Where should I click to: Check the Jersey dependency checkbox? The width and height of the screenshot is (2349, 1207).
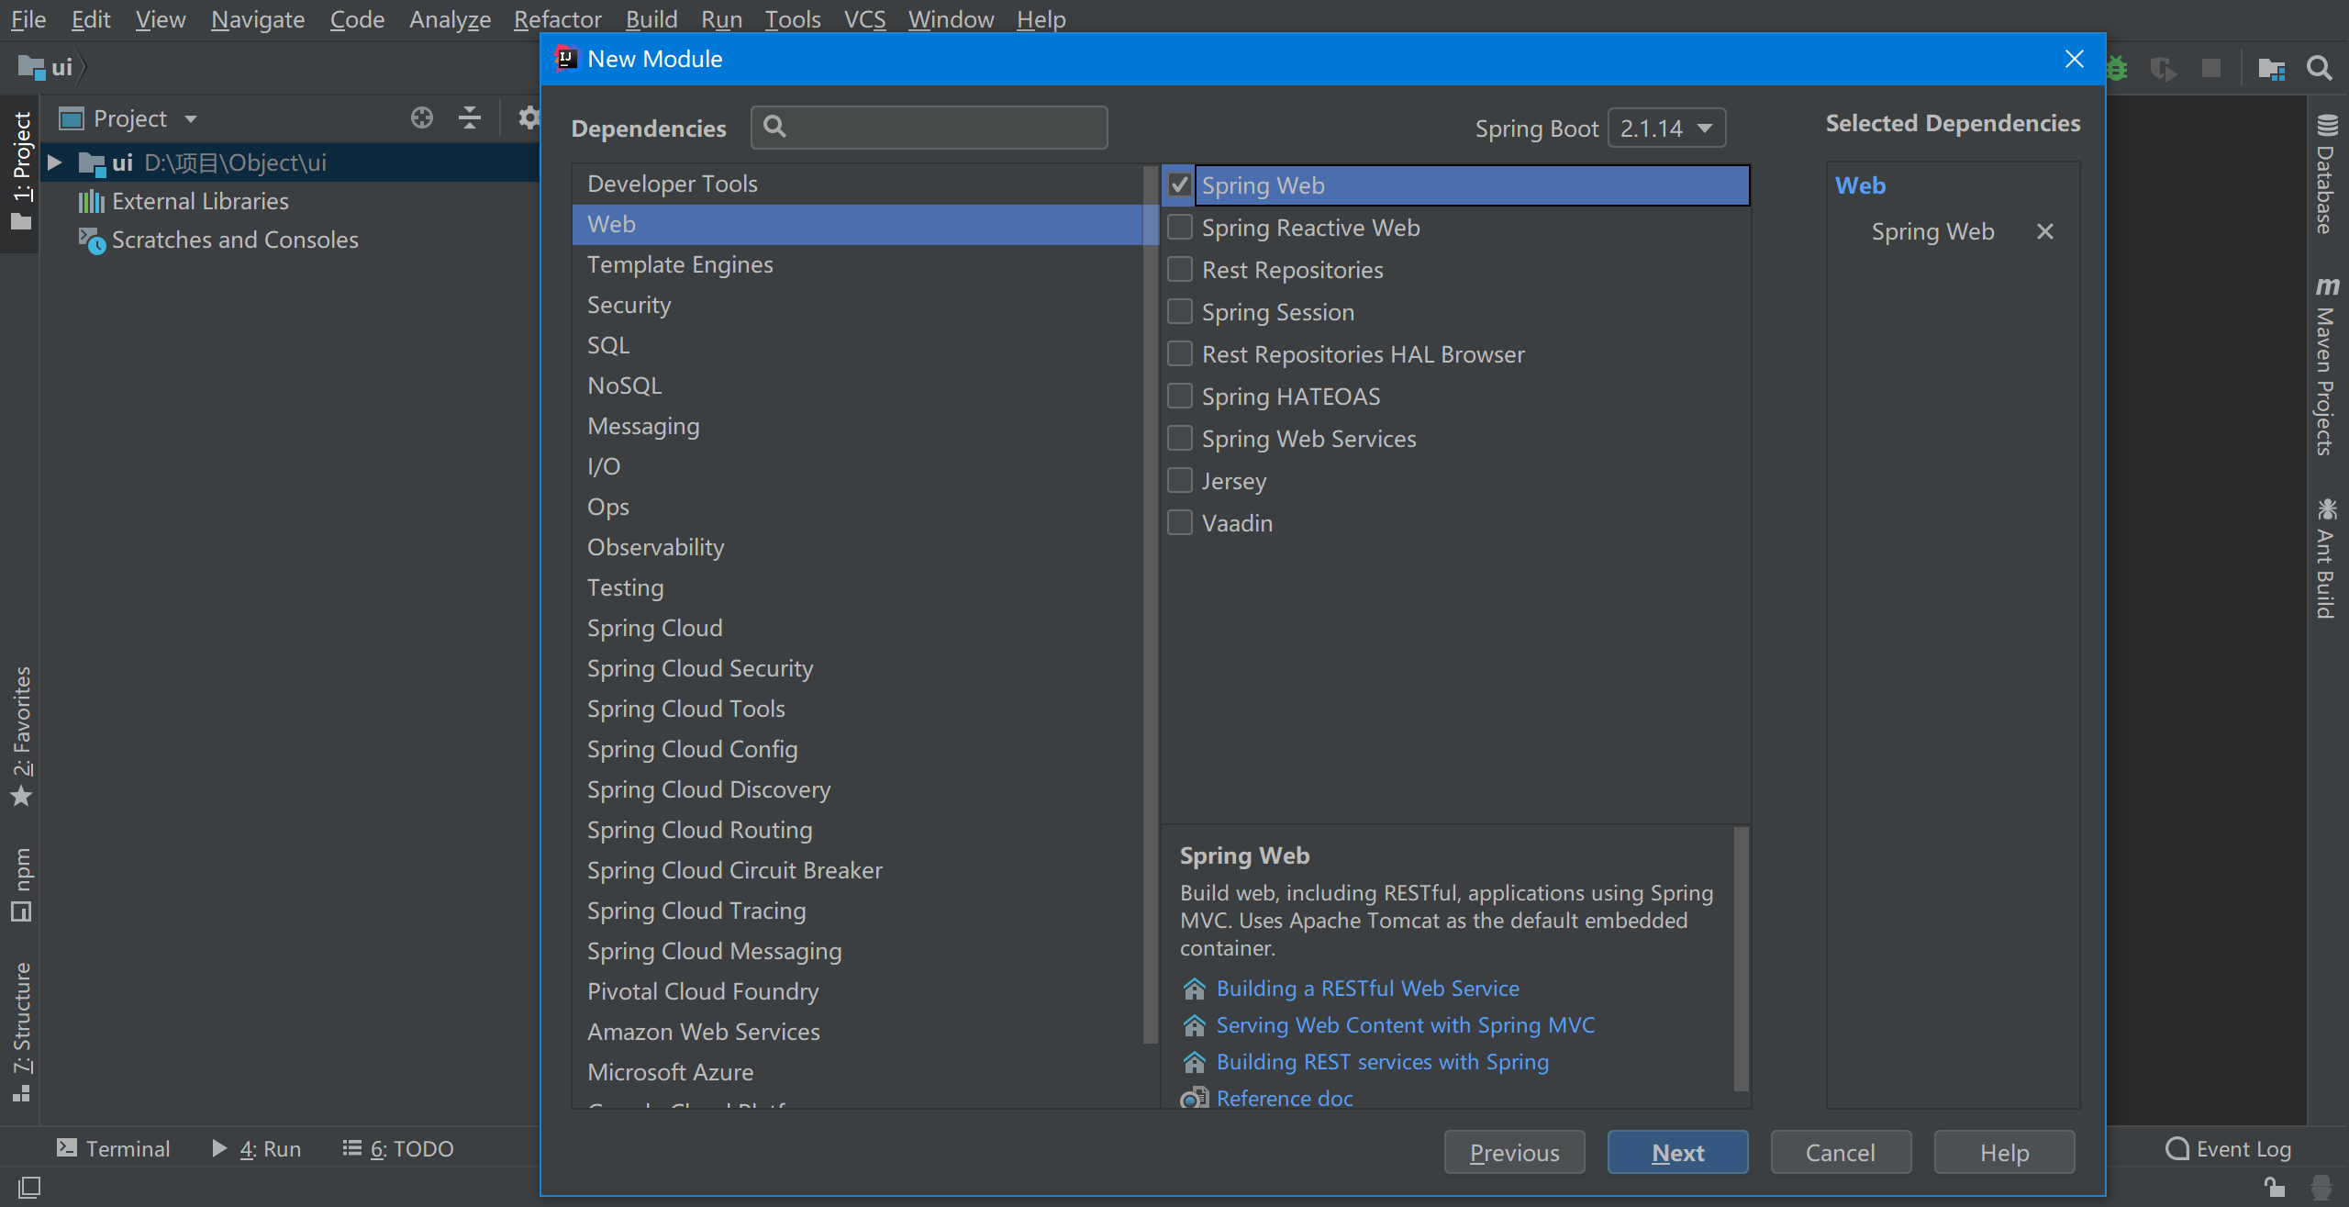tap(1180, 481)
